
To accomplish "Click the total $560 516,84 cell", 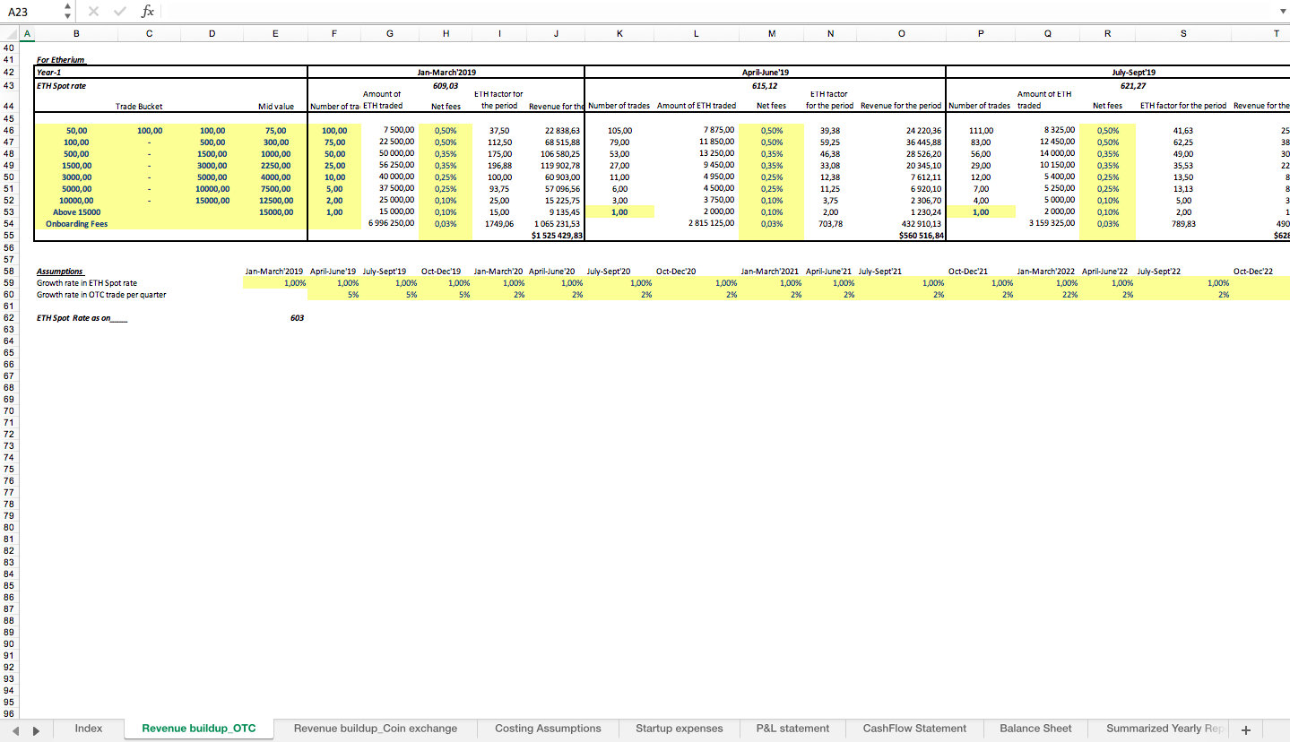I will pyautogui.click(x=921, y=235).
